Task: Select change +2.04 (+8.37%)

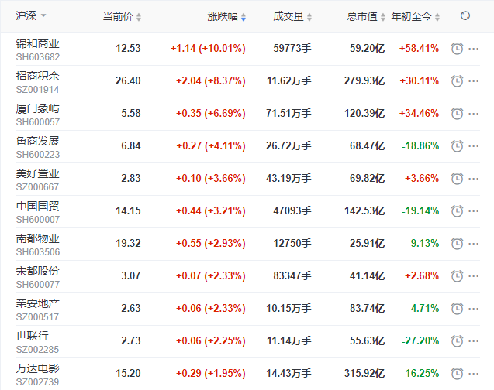Action: [210, 80]
